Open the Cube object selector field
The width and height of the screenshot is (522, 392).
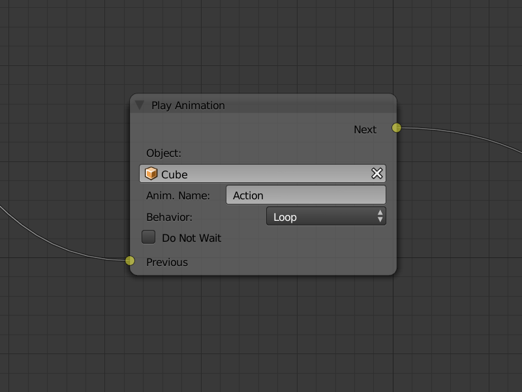262,173
